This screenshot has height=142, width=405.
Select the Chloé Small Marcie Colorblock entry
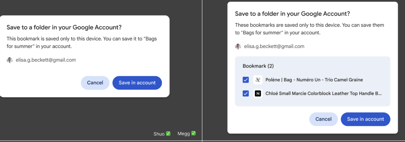324,93
